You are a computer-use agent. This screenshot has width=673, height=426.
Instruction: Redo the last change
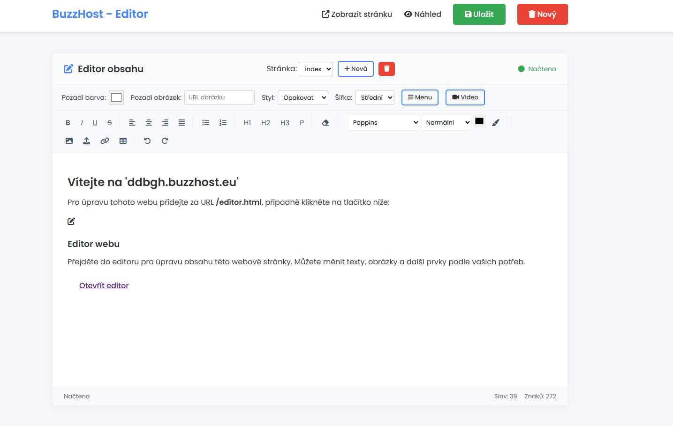[165, 141]
